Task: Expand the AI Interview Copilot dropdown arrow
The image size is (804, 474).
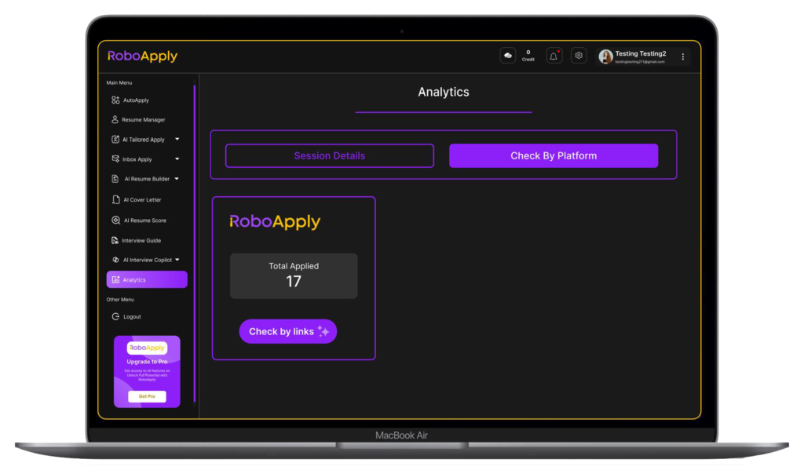Action: click(x=177, y=260)
